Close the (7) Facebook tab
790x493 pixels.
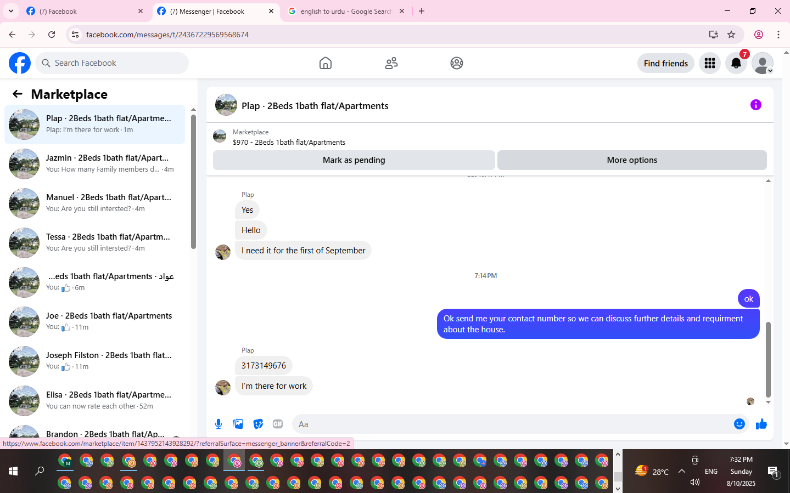(x=141, y=11)
